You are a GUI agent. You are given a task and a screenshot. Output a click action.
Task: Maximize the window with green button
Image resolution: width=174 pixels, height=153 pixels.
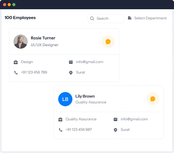[14, 5]
